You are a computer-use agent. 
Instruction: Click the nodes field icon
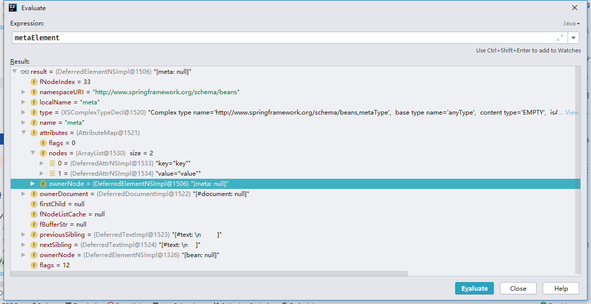point(43,153)
